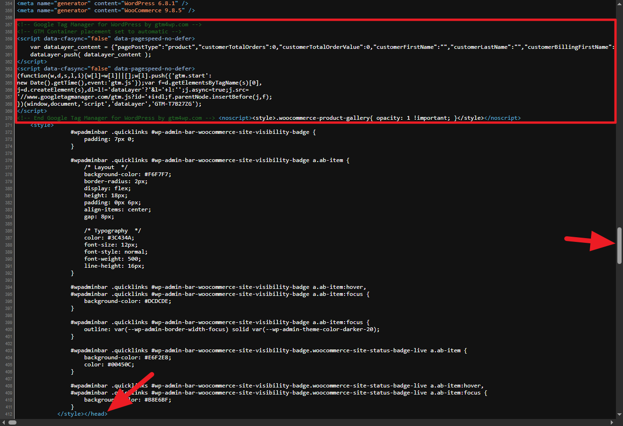Screen dimensions: 623x426
Task: Click the vertical scrollbar thumb
Action: pos(620,245)
